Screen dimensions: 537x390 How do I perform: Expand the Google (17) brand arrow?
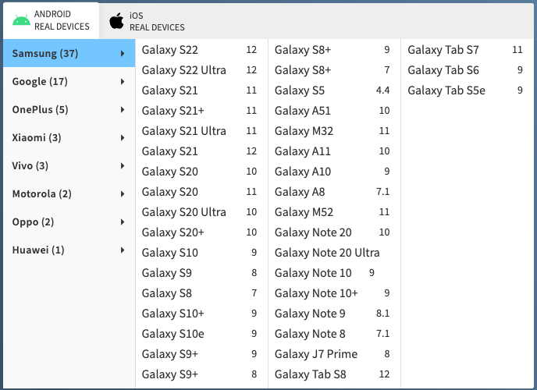pos(123,81)
